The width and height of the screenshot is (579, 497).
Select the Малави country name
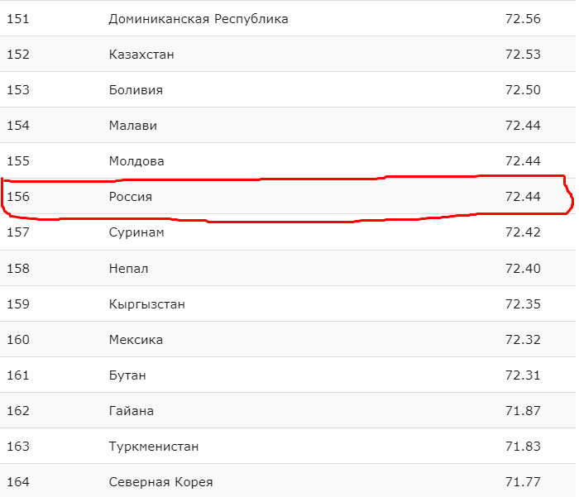(132, 126)
